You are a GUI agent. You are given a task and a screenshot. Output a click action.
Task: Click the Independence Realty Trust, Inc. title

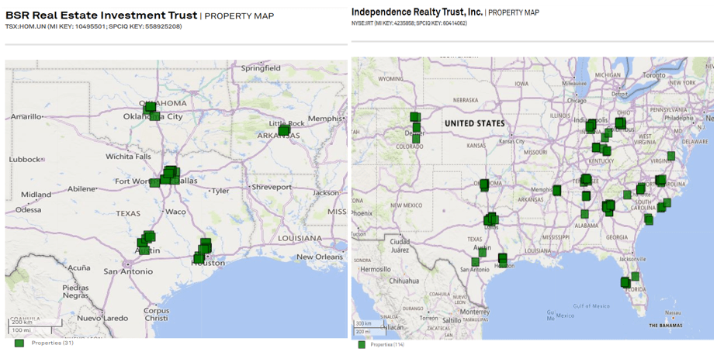[x=417, y=12]
